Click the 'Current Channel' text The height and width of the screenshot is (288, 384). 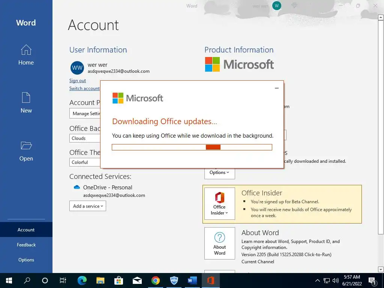258,261
